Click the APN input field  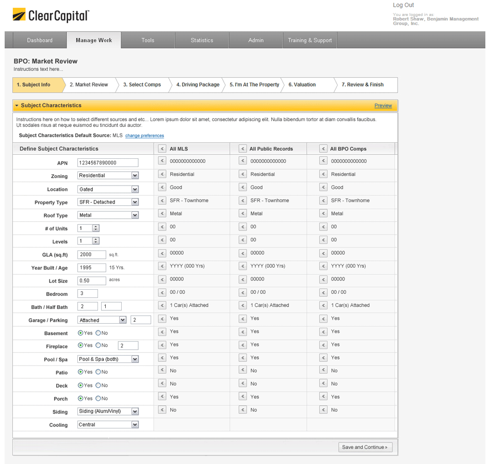tap(108, 163)
